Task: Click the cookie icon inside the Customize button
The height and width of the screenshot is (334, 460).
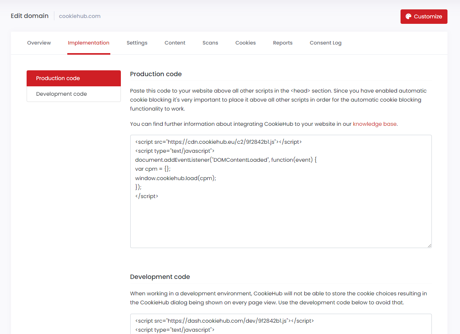Action: [x=408, y=16]
